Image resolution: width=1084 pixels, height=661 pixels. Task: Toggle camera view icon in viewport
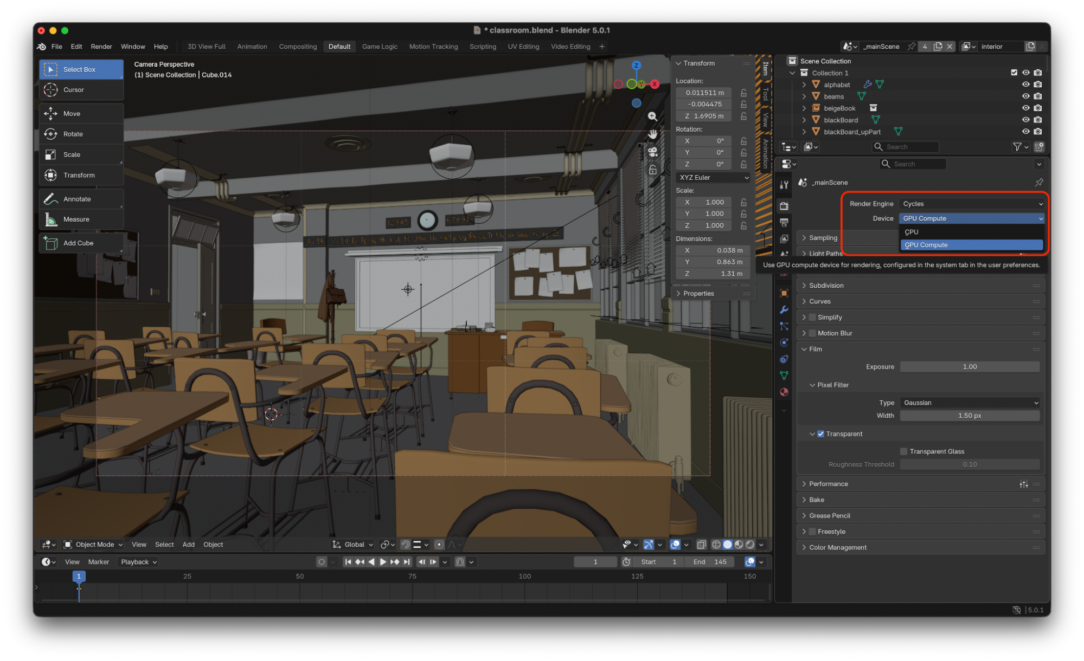coord(653,152)
